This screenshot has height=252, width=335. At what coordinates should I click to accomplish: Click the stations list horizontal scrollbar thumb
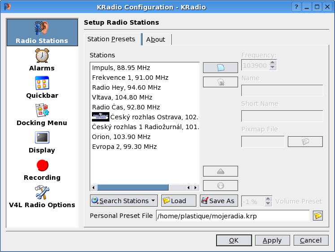(133, 187)
